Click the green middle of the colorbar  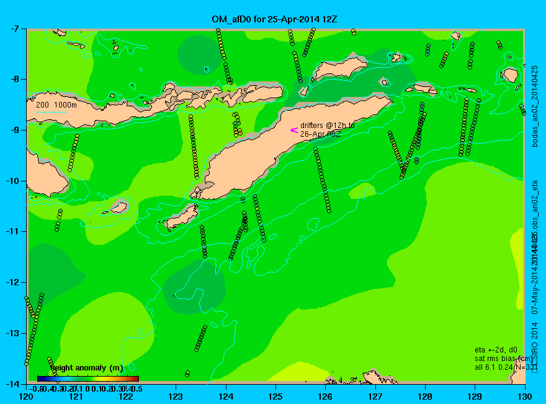[88, 379]
